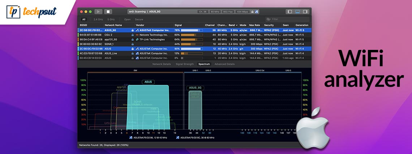
Task: Click lock icon on the ASUS_Live row
Action: pos(133,54)
